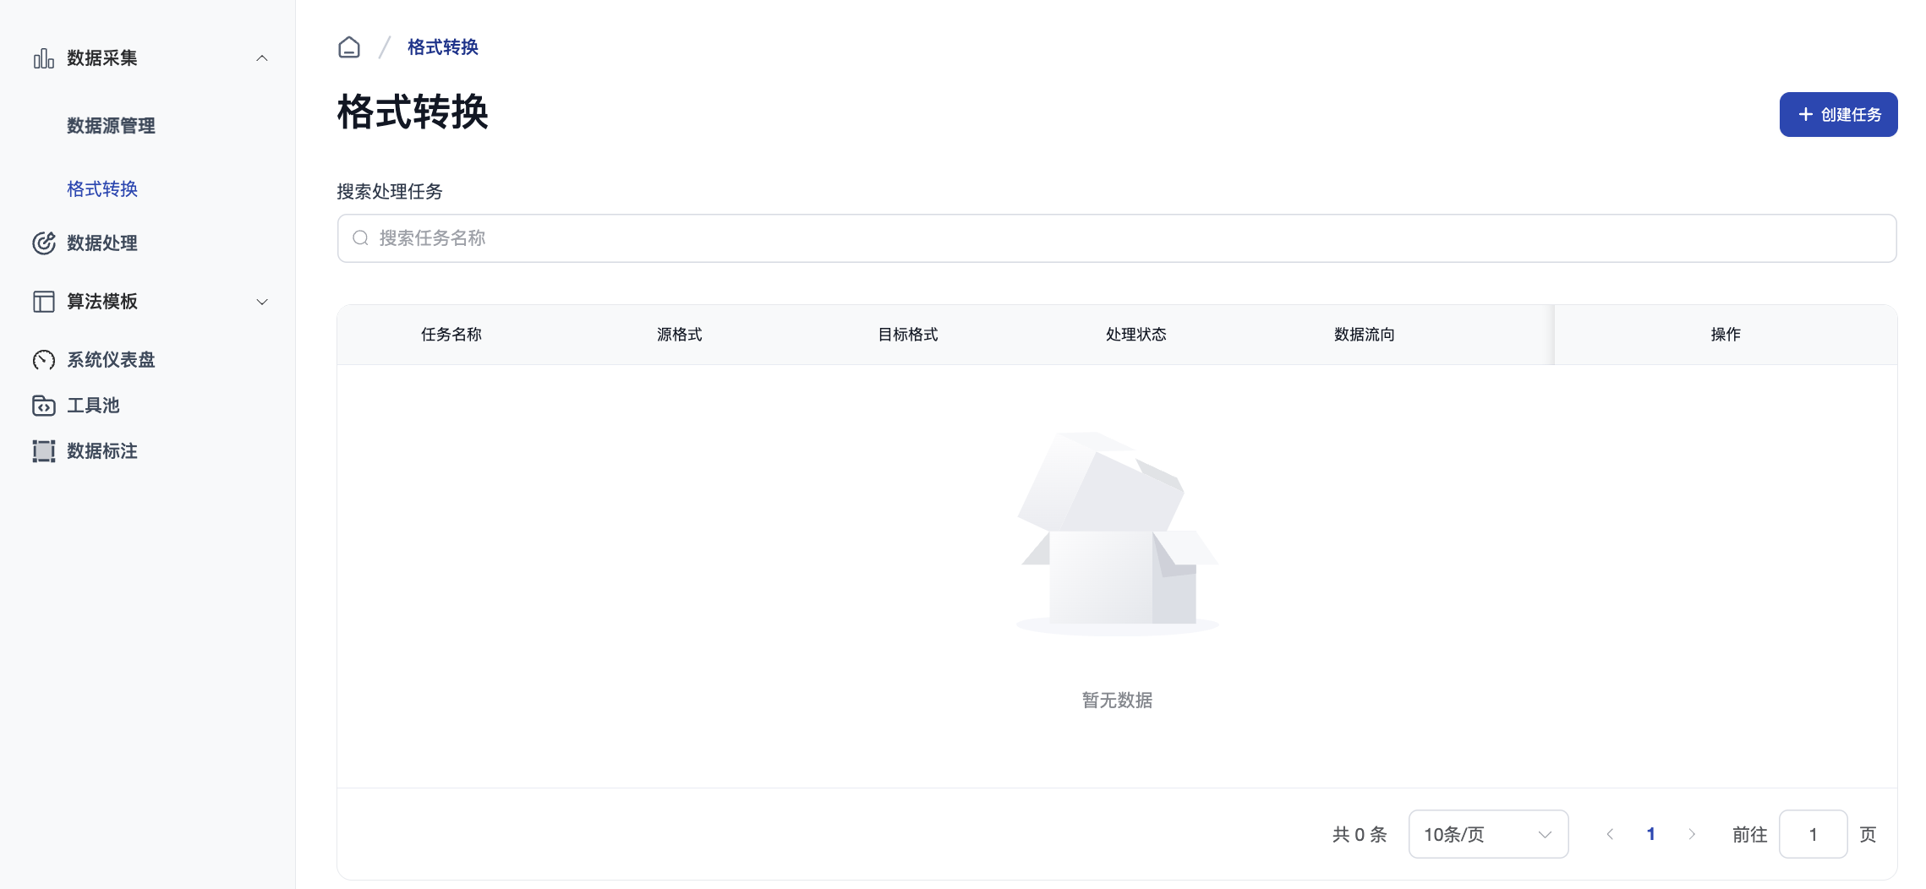This screenshot has height=889, width=1926.
Task: Click the 格式转换 breadcrumb link
Action: coord(442,47)
